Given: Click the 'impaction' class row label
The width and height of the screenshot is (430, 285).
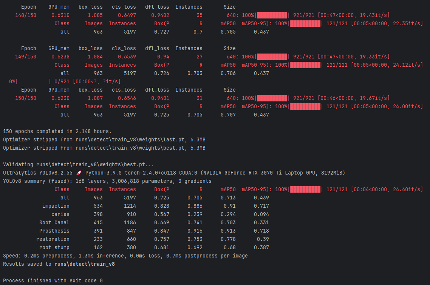Looking at the screenshot, I should click(x=56, y=206).
